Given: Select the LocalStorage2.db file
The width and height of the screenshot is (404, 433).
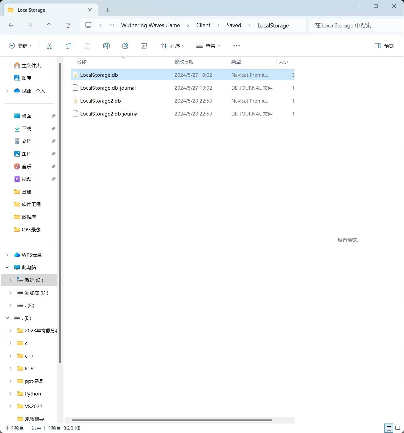Looking at the screenshot, I should point(182,101).
